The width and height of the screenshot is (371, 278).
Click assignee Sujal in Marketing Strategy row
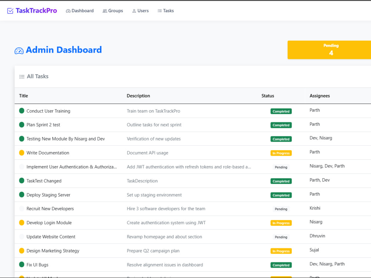coord(314,250)
